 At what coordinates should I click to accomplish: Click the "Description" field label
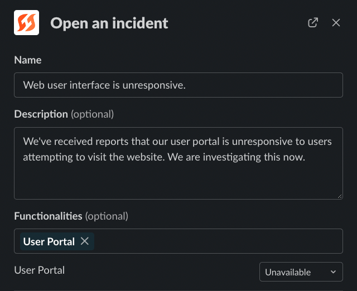tap(41, 114)
